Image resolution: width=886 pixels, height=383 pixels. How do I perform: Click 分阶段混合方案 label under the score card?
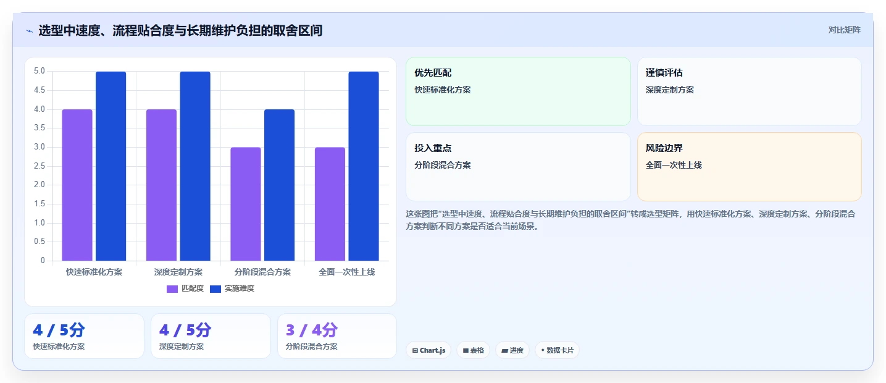[312, 347]
